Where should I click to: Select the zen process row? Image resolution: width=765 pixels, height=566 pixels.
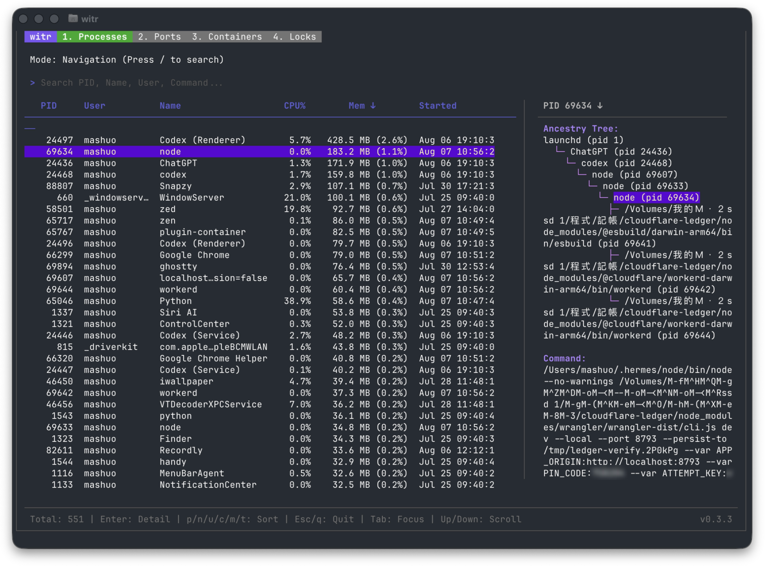pyautogui.click(x=259, y=220)
